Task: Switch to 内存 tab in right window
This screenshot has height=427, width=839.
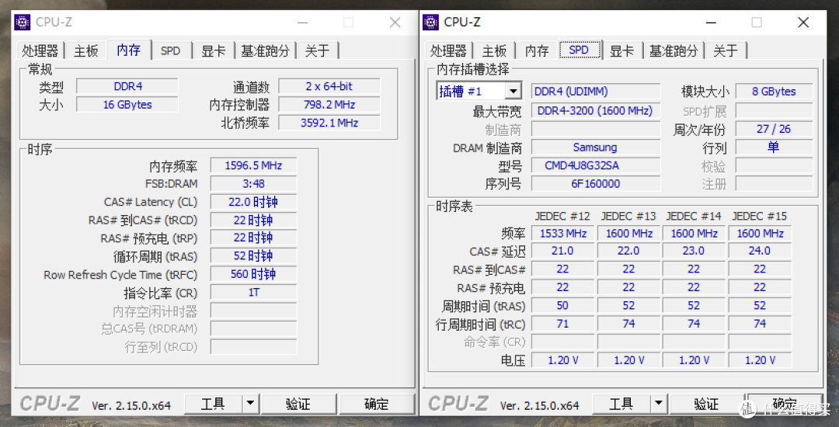Action: click(537, 50)
